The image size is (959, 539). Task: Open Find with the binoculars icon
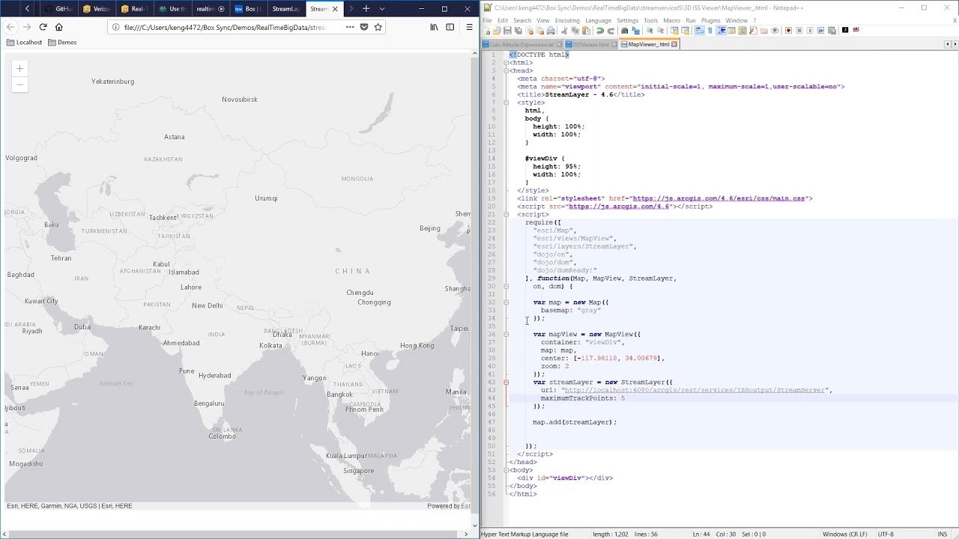(x=624, y=31)
